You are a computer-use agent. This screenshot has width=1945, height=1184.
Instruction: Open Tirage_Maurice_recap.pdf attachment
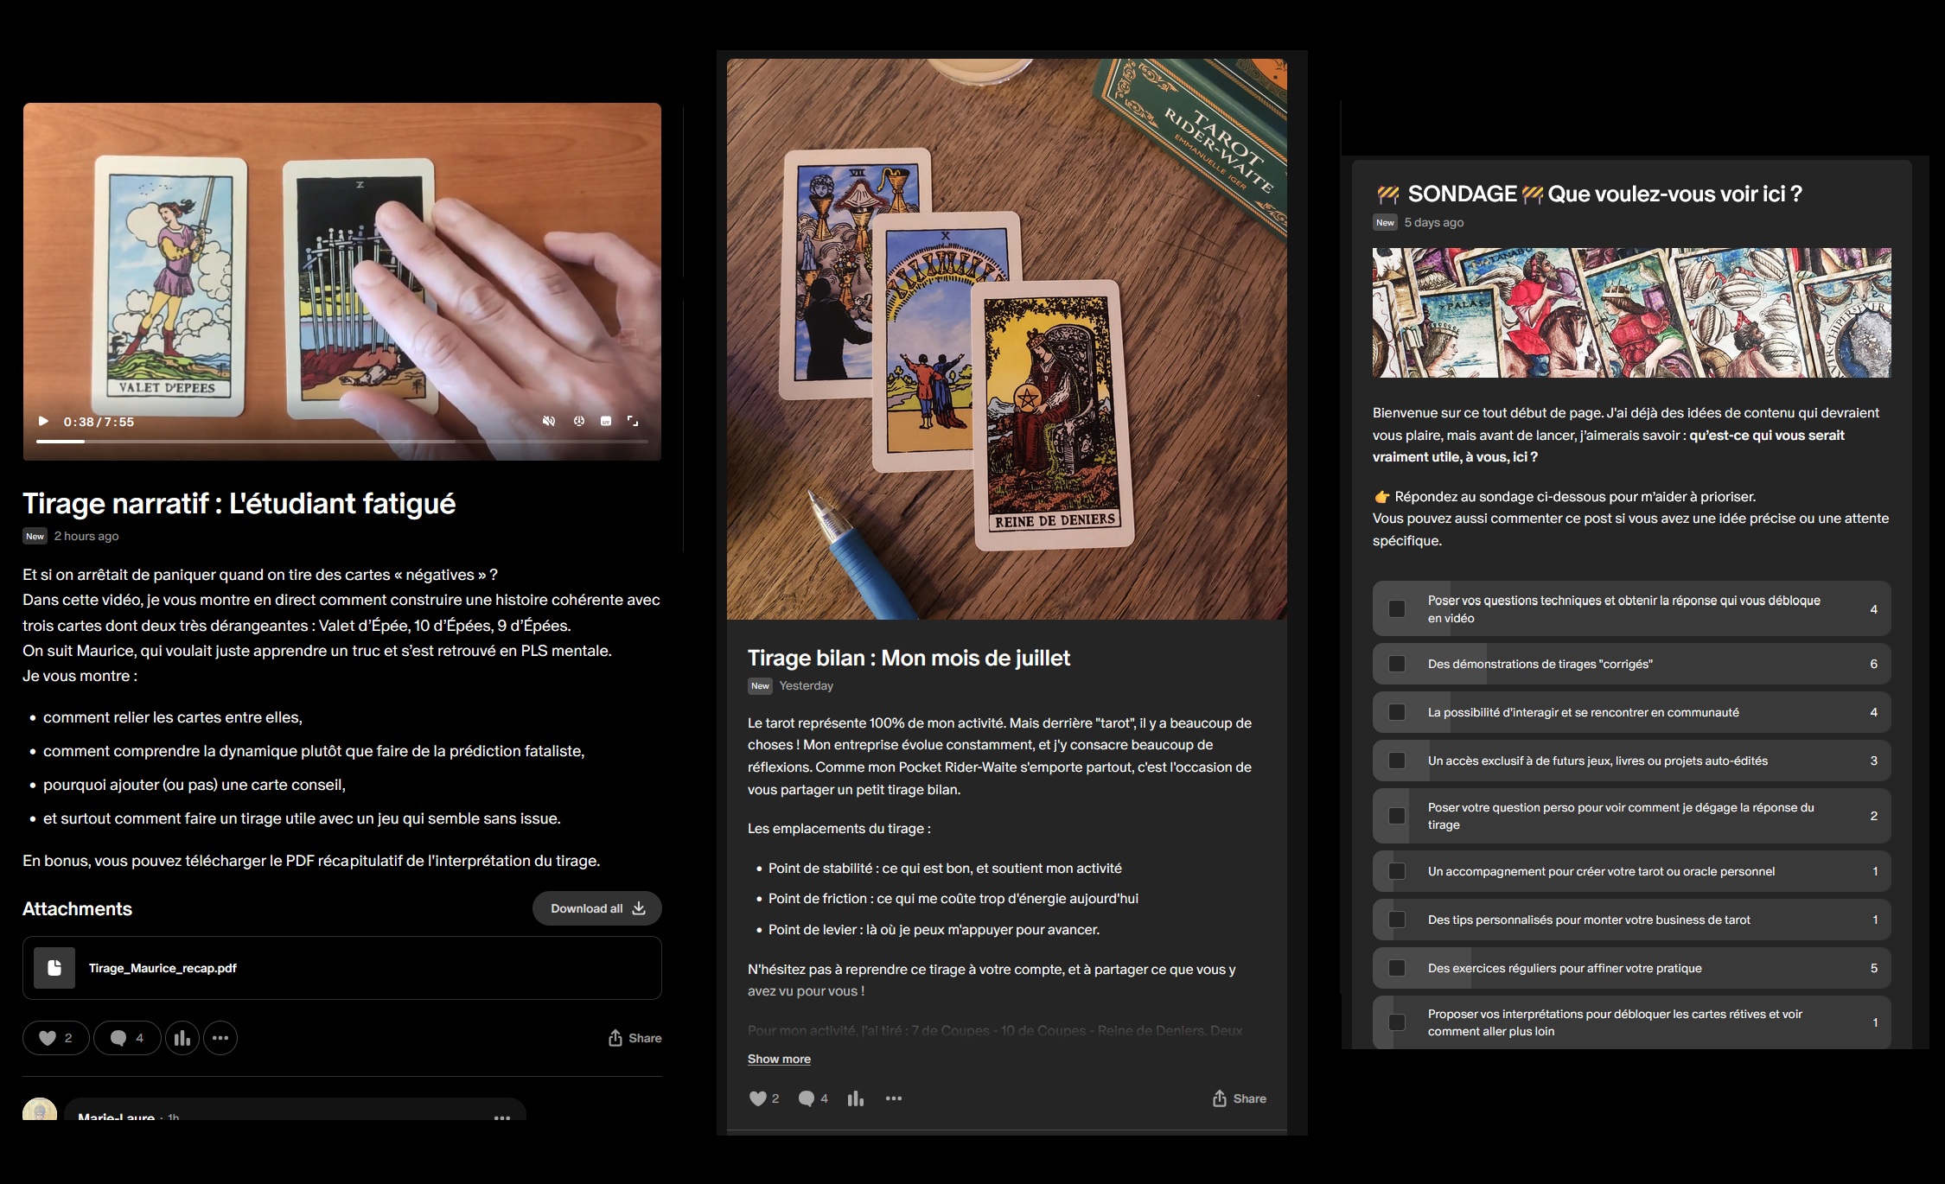tap(342, 968)
